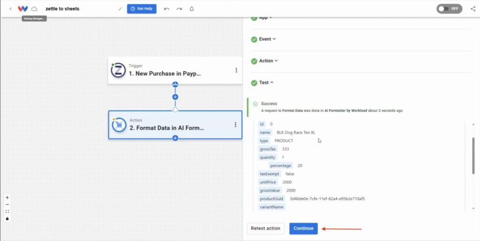
Task: Click the 'PRODUCT' value
Action: coord(284,141)
